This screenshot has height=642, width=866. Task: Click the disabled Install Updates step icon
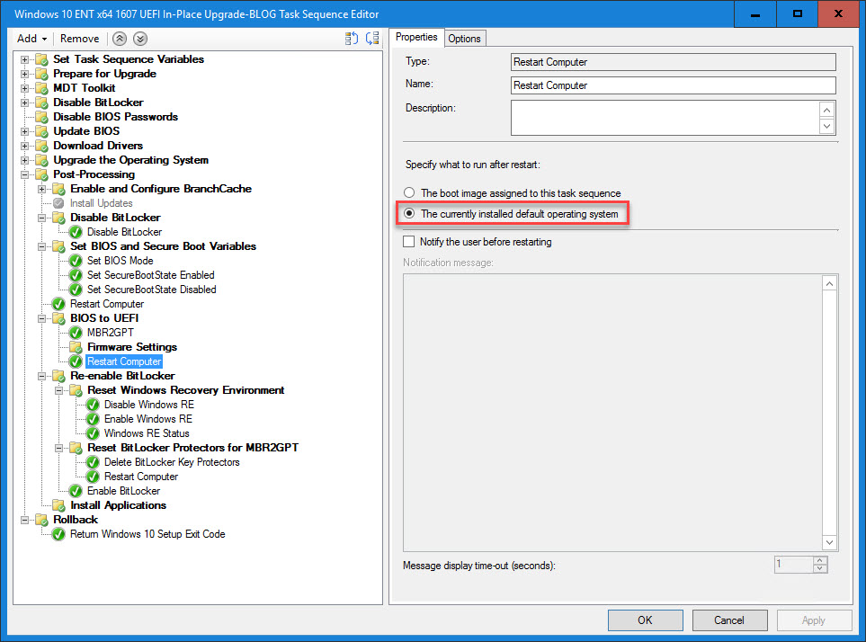click(x=59, y=203)
